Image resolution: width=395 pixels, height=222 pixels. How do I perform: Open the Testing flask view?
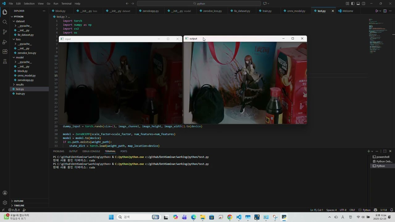(5, 61)
